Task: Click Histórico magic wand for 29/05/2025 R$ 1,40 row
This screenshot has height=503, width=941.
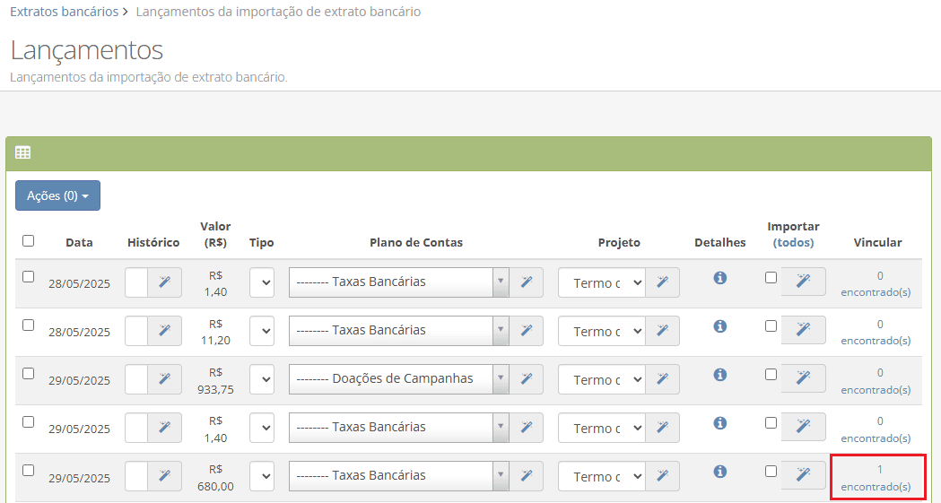Action: click(x=164, y=428)
